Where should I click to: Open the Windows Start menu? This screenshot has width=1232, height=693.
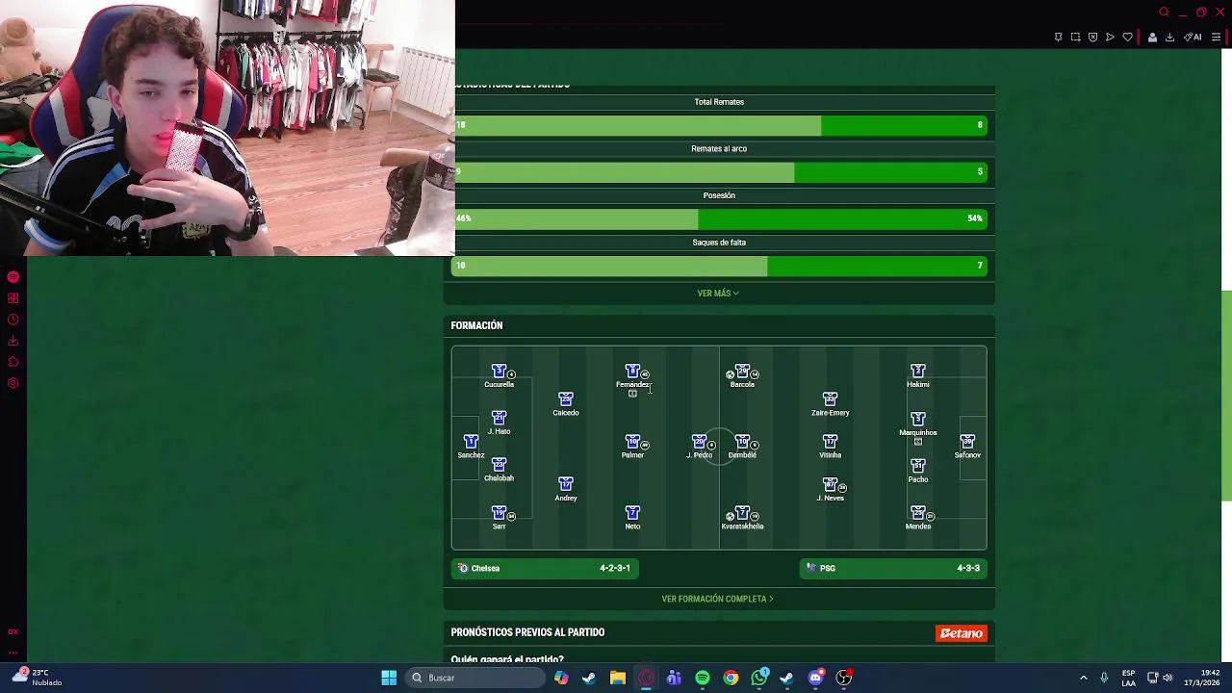(389, 678)
